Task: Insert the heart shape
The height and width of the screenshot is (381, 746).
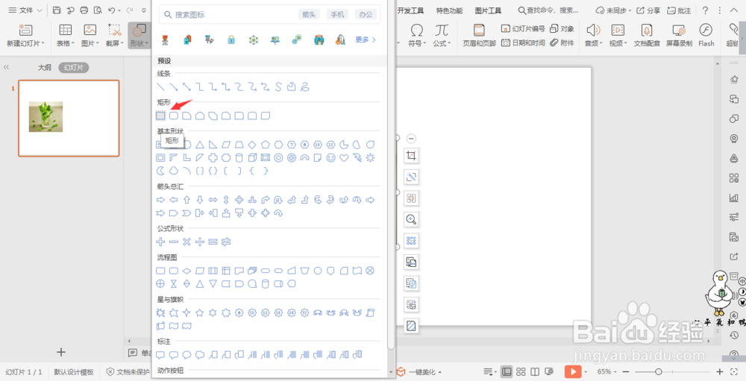Action: [x=344, y=158]
